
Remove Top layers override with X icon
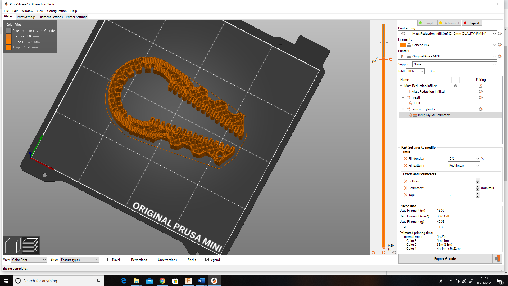tap(405, 195)
